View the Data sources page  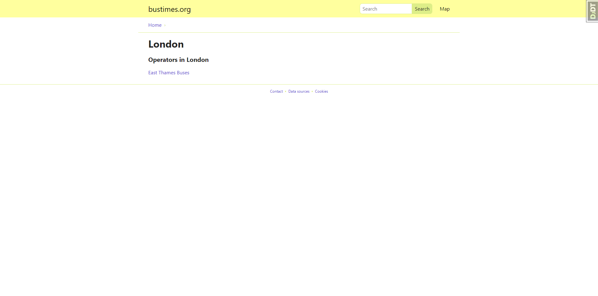tap(299, 91)
